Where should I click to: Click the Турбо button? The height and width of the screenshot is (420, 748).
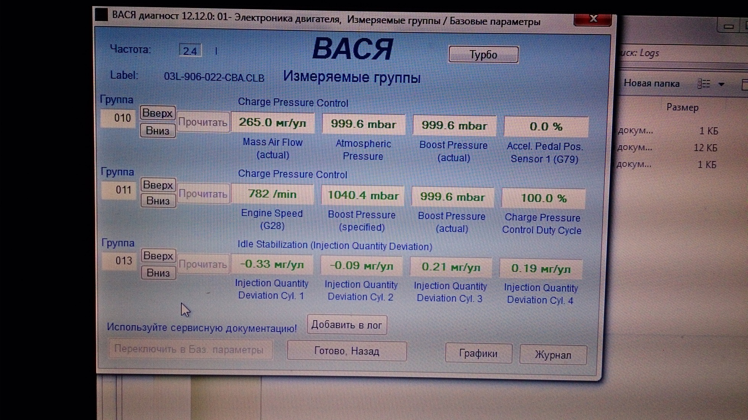[483, 55]
